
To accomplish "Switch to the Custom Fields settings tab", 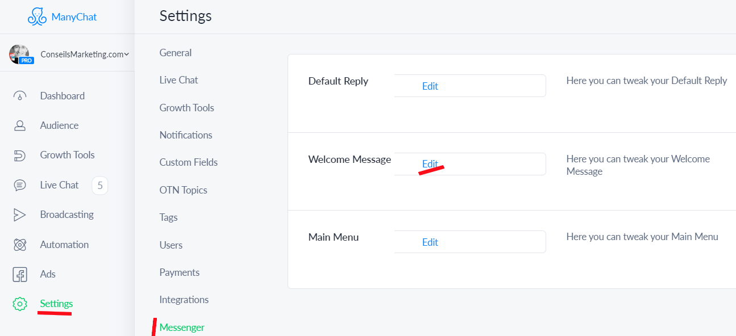I will tap(189, 162).
